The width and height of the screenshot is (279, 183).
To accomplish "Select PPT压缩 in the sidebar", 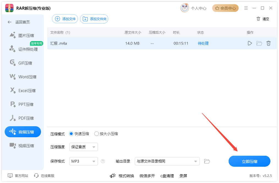I will pos(23,104).
